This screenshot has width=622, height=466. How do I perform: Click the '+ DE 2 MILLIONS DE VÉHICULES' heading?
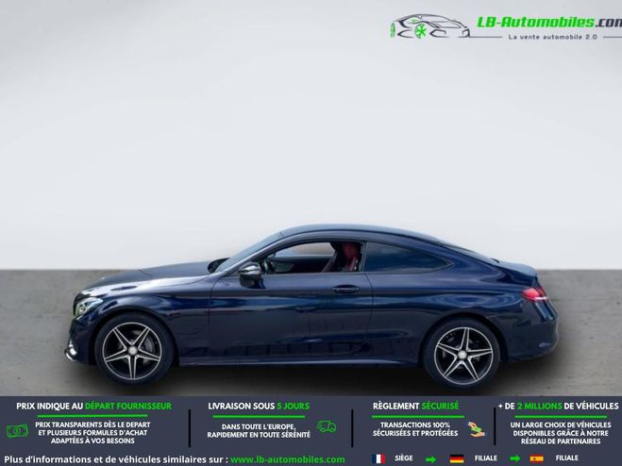558,407
